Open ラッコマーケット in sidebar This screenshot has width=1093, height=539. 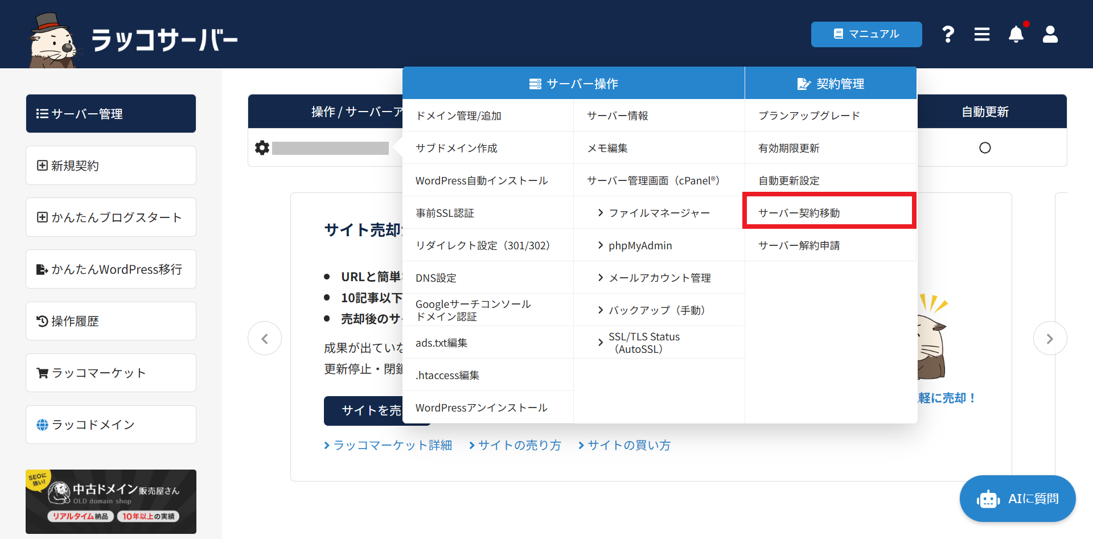point(111,373)
